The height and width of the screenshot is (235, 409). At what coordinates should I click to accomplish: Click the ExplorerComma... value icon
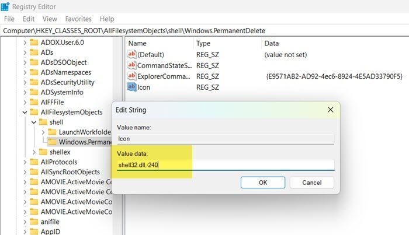132,76
